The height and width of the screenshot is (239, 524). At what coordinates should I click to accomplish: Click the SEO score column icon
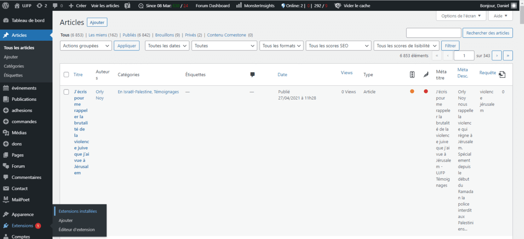tap(412, 75)
